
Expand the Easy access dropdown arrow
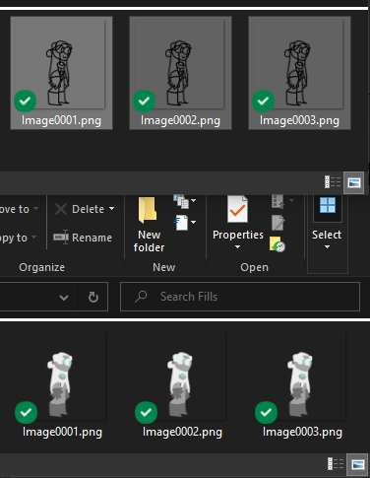194,222
